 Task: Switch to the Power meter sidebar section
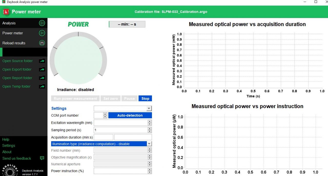pyautogui.click(x=13, y=33)
